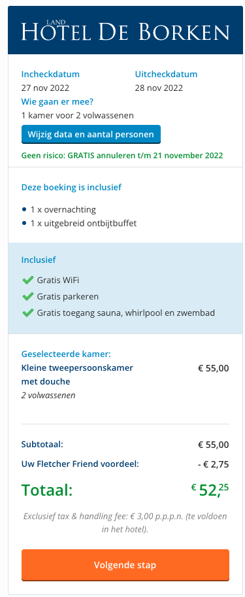Click the Deze boeking is inclusief heading

(71, 187)
